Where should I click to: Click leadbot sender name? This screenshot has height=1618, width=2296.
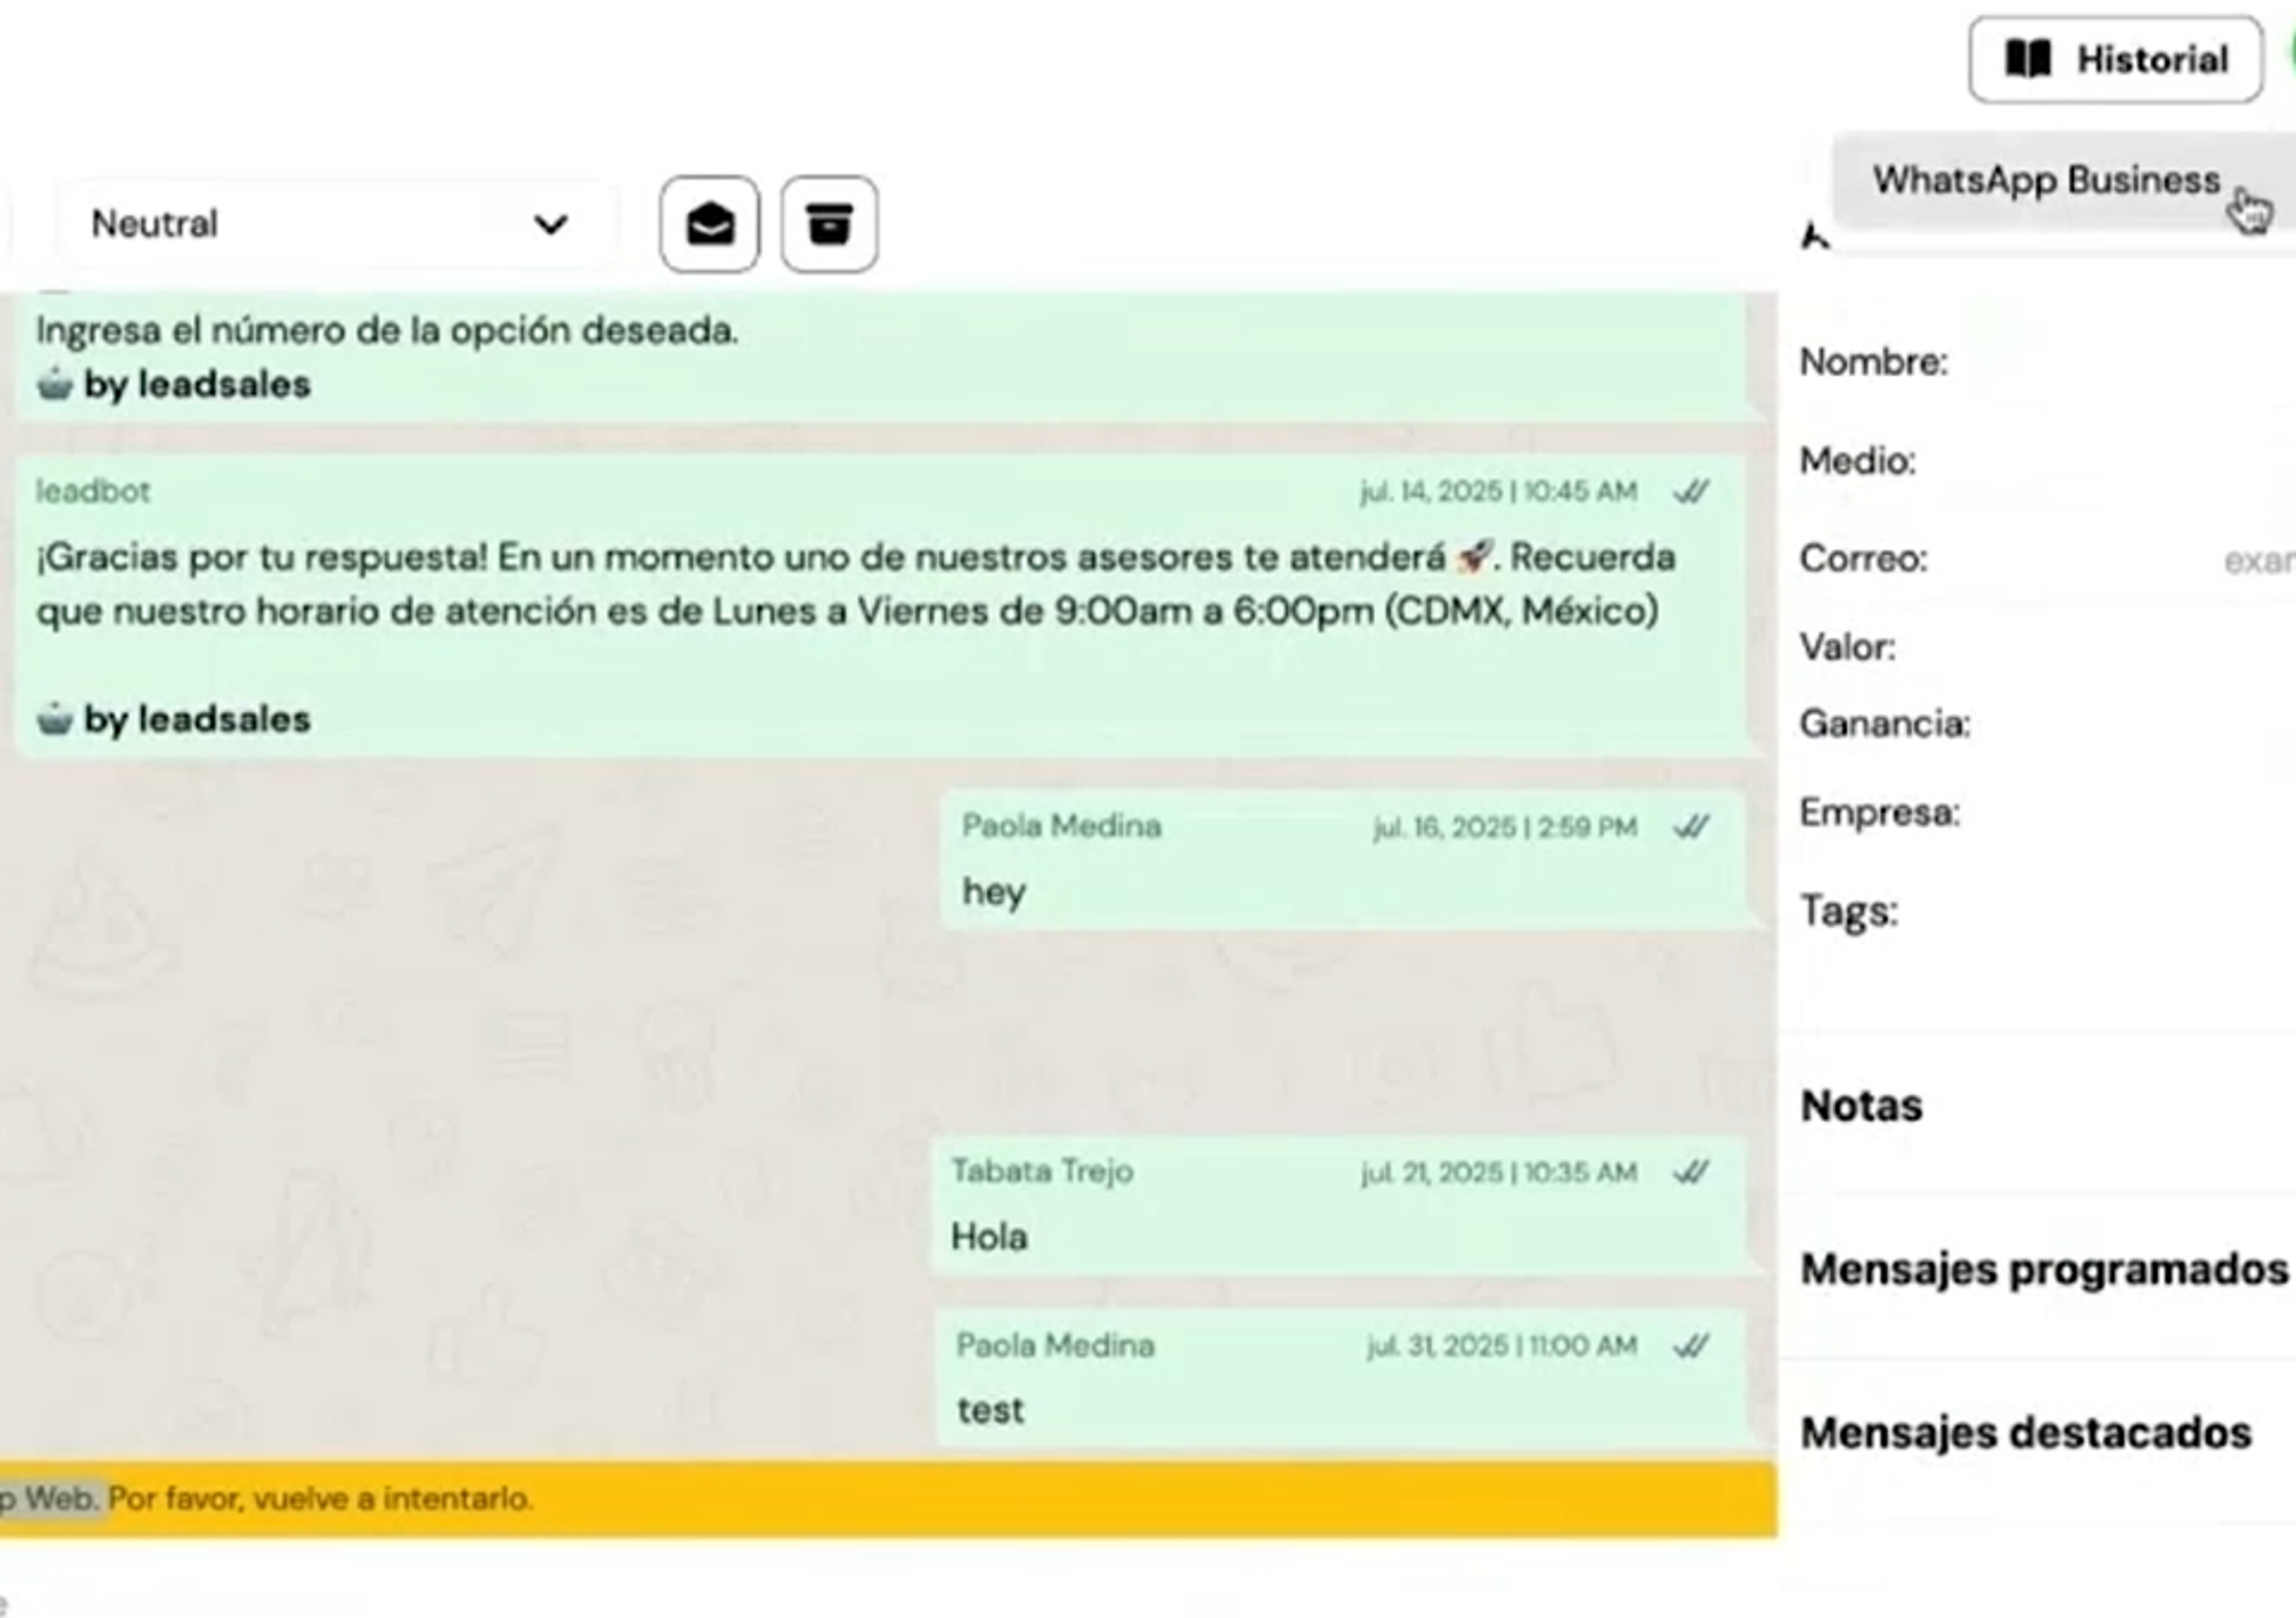click(92, 491)
